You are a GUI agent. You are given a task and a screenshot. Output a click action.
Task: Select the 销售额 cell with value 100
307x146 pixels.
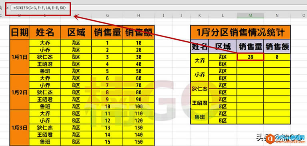[138, 106]
